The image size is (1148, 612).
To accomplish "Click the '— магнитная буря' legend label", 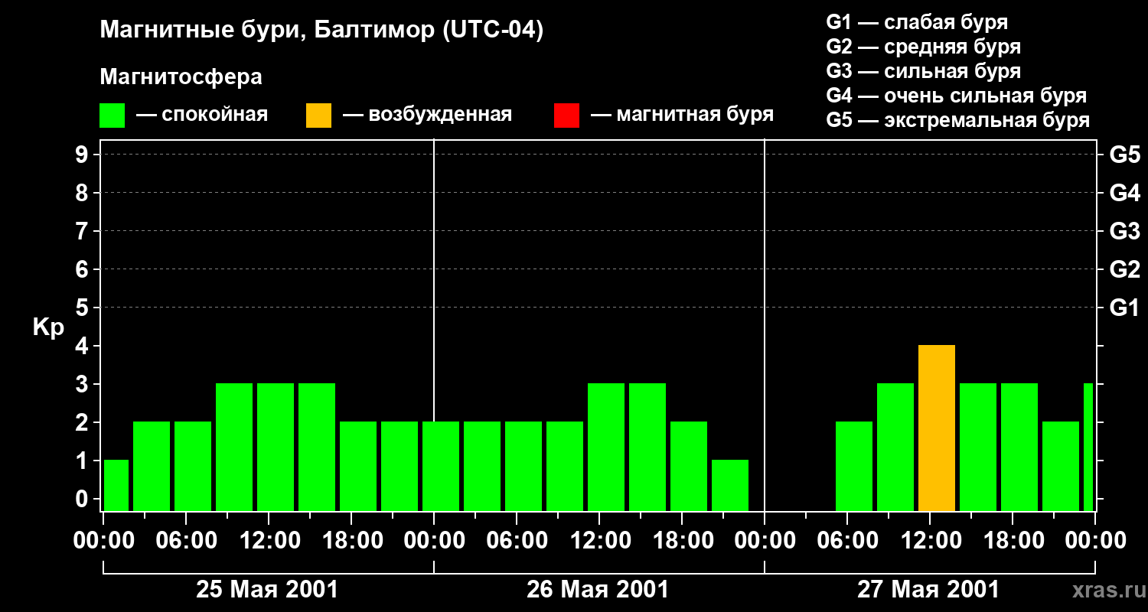I will tap(682, 116).
